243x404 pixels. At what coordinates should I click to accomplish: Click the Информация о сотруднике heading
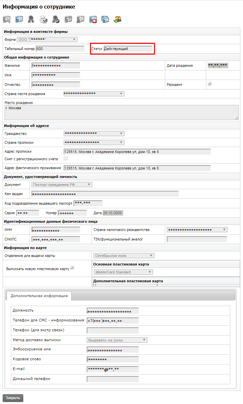point(39,7)
